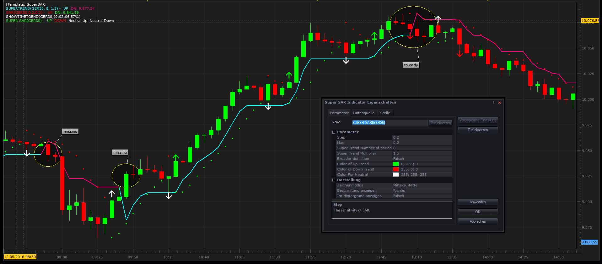Click the 13:10 time axis label
The image size is (602, 264).
coord(417,257)
